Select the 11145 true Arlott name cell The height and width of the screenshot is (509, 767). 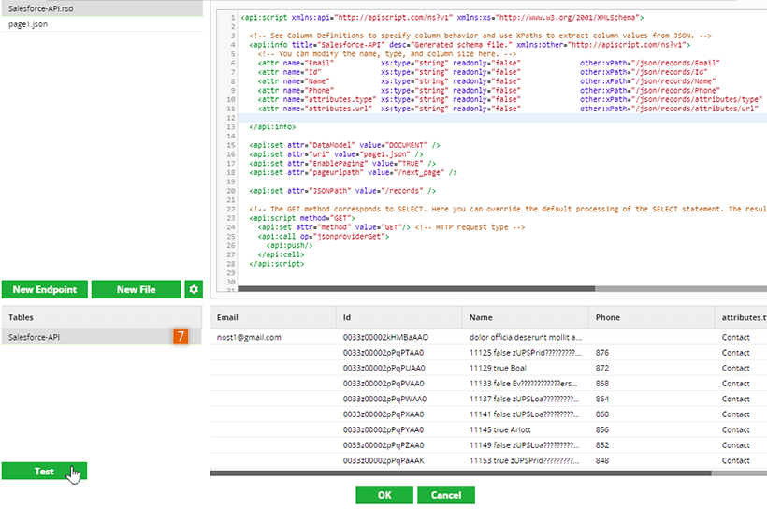coord(526,429)
